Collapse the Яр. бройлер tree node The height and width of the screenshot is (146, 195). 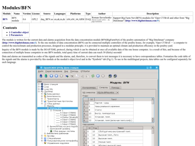pos(39,92)
